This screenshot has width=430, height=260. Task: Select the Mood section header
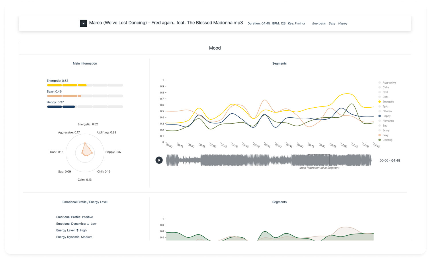(215, 48)
